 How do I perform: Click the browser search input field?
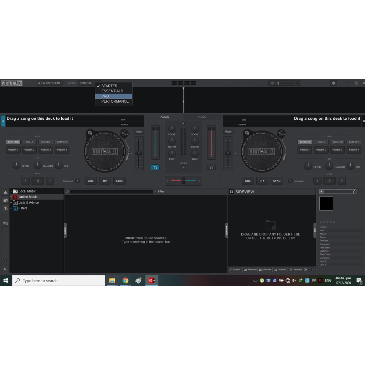(111, 192)
